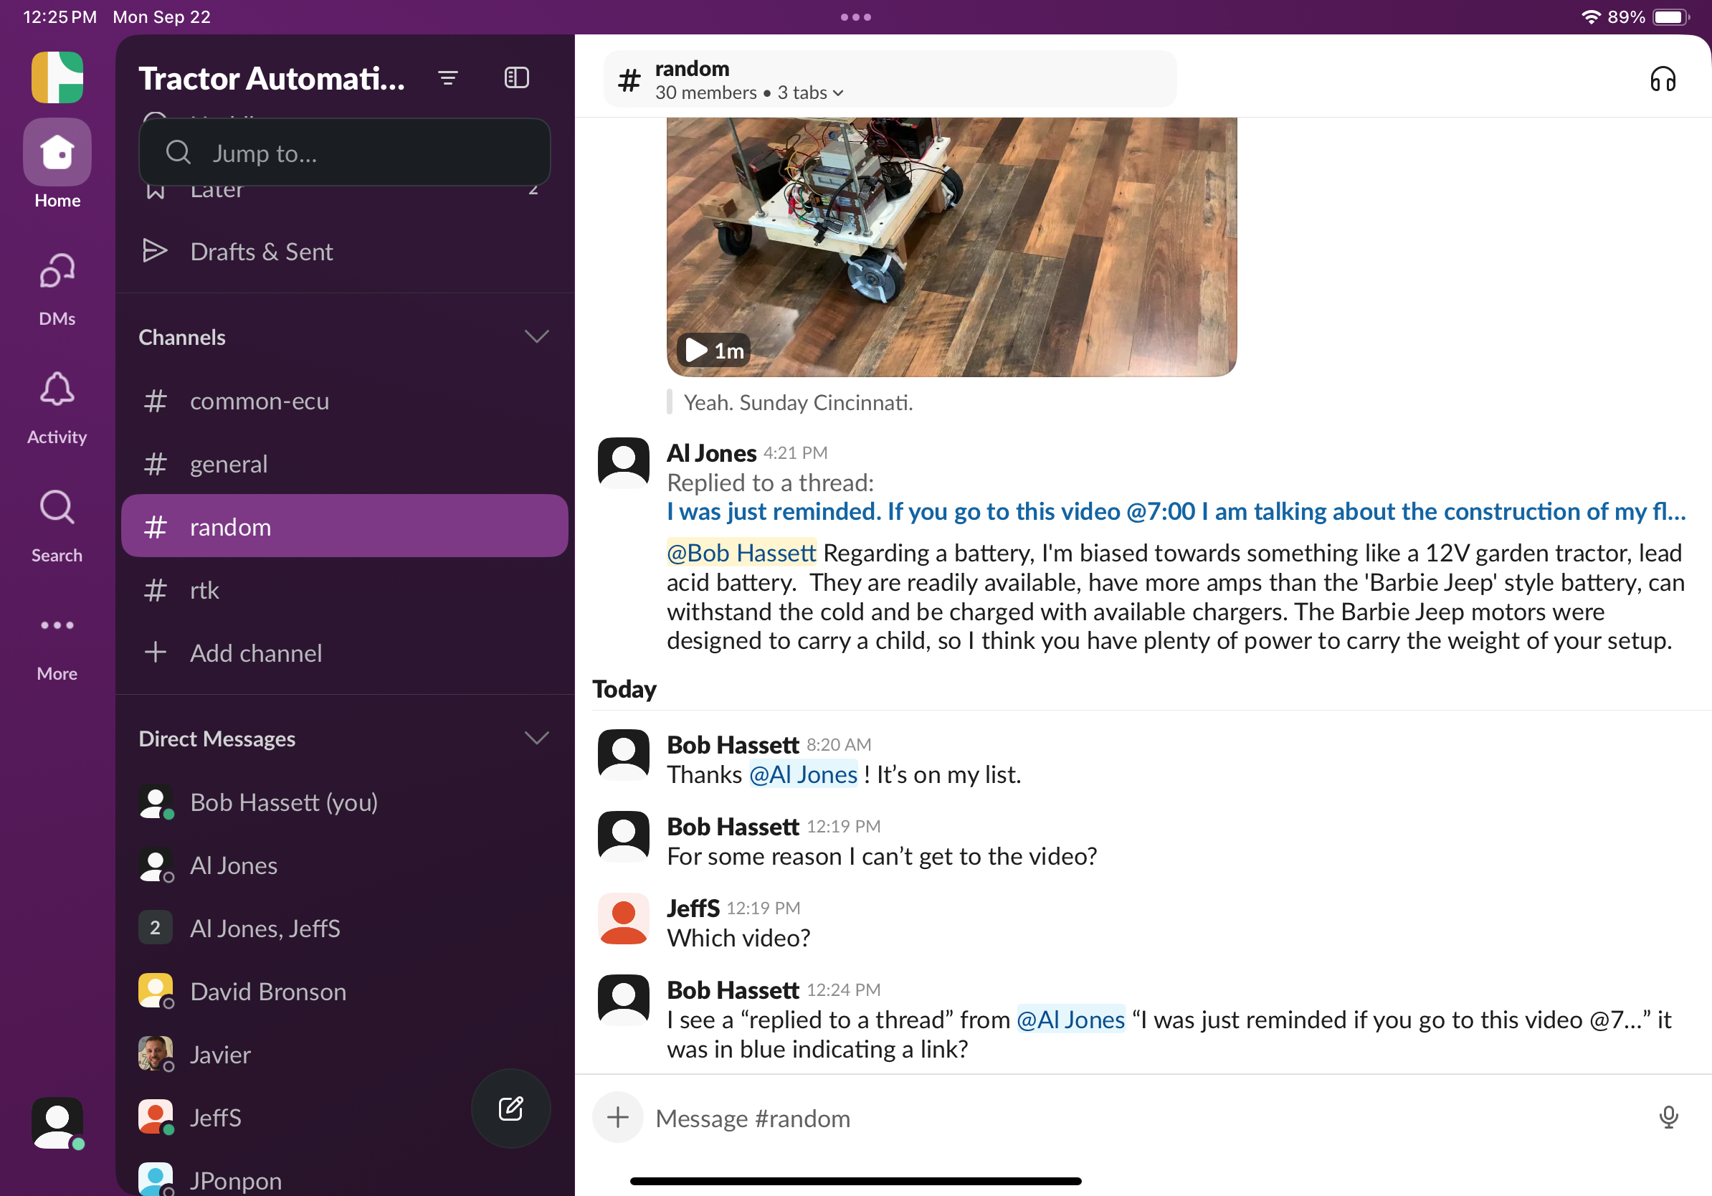Open the Search magnifier in rail

[57, 508]
